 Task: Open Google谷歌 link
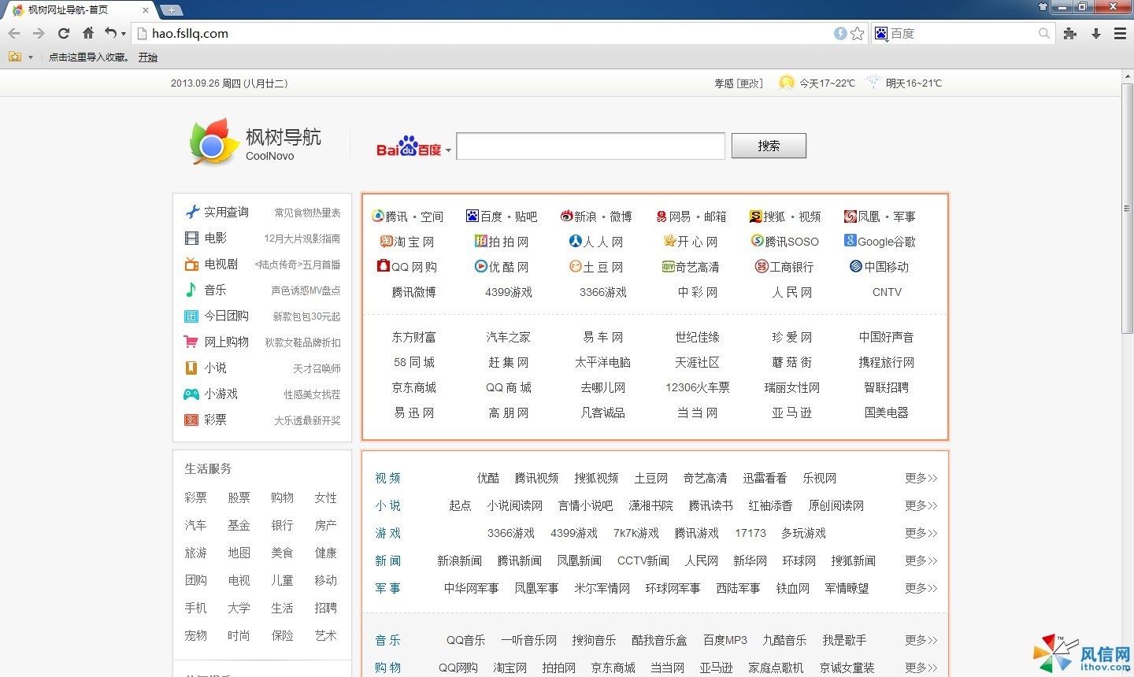880,242
